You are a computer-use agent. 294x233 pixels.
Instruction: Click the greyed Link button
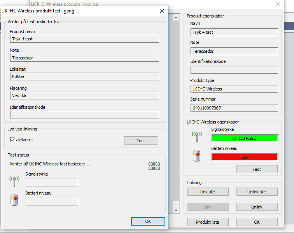pyautogui.click(x=208, y=207)
